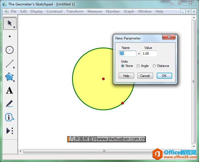Image resolution: width=199 pixels, height=162 pixels.
Task: Select the Information tool
Action: click(10, 117)
